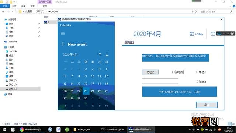Click the properties icon in the quick access toolbar
Screen dimensions: 236x133
coord(7,2)
